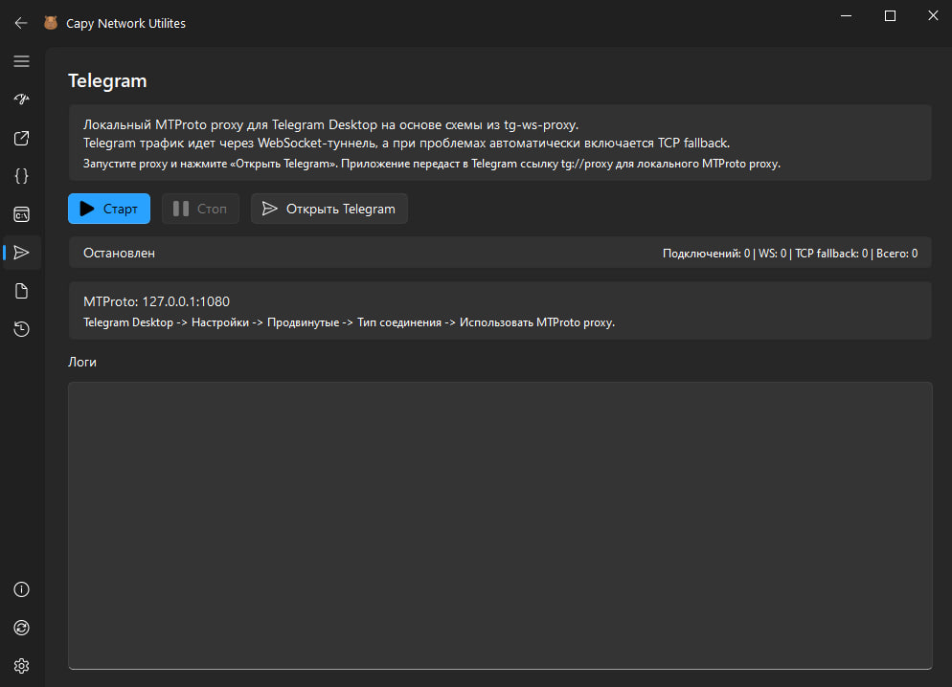The width and height of the screenshot is (952, 687).
Task: Click Открыть Telegram button
Action: (329, 209)
